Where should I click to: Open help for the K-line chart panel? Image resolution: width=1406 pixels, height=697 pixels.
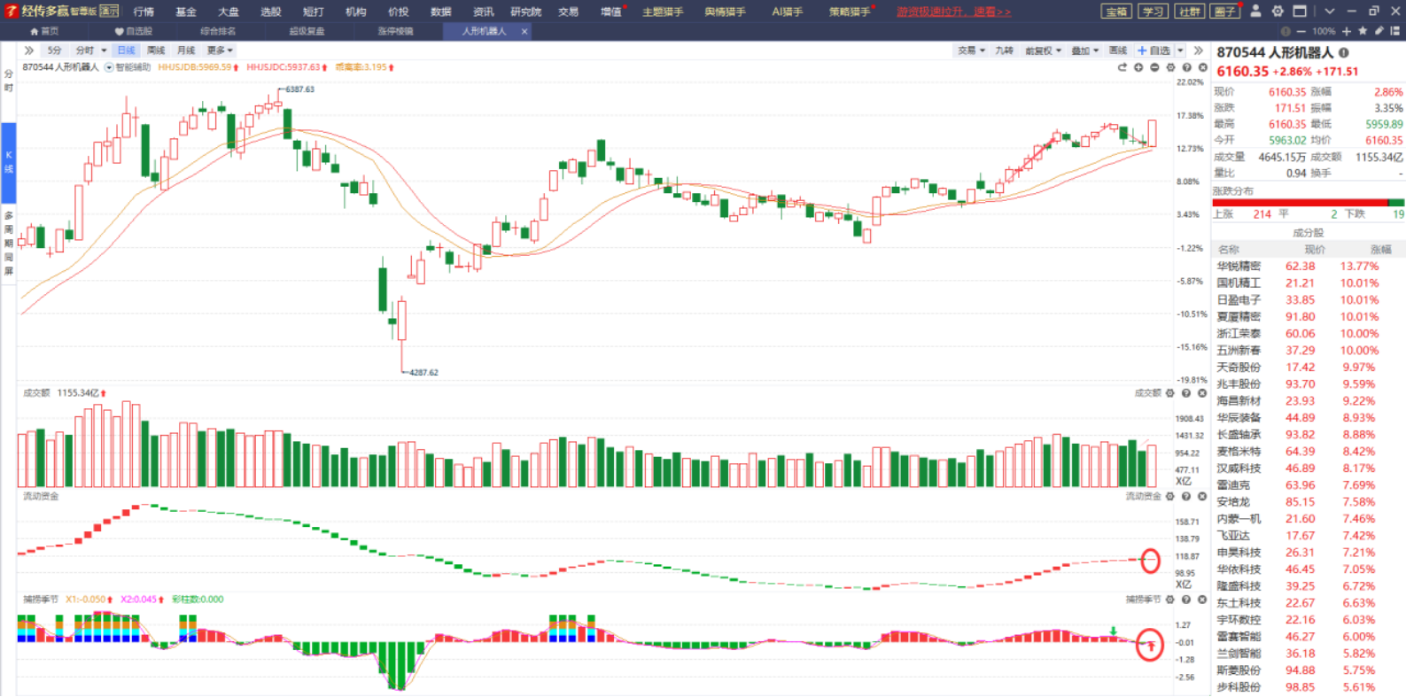[1186, 67]
